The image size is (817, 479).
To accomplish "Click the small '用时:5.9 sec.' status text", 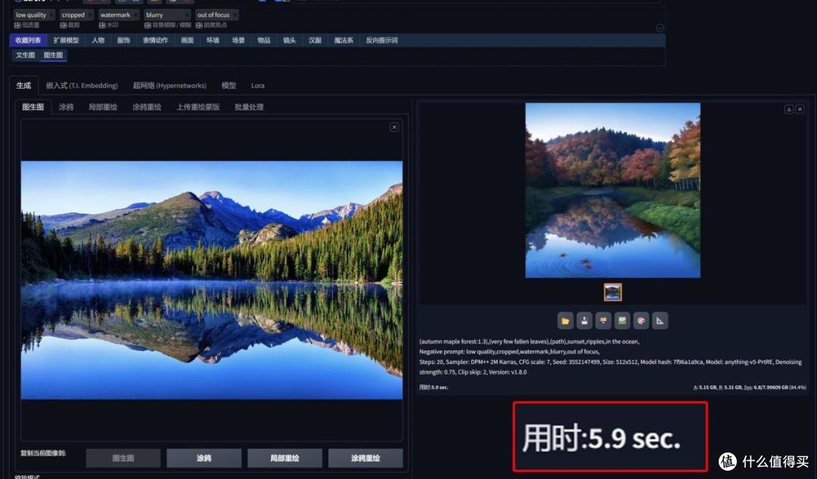I will (433, 387).
